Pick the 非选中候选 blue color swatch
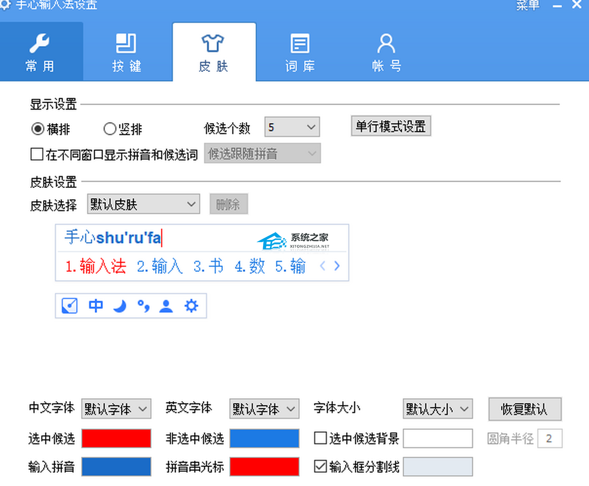The image size is (589, 486). pos(264,438)
